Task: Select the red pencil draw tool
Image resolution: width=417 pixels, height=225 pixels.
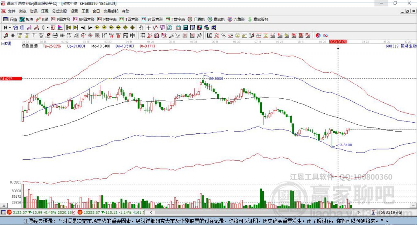Action: click(x=6, y=36)
